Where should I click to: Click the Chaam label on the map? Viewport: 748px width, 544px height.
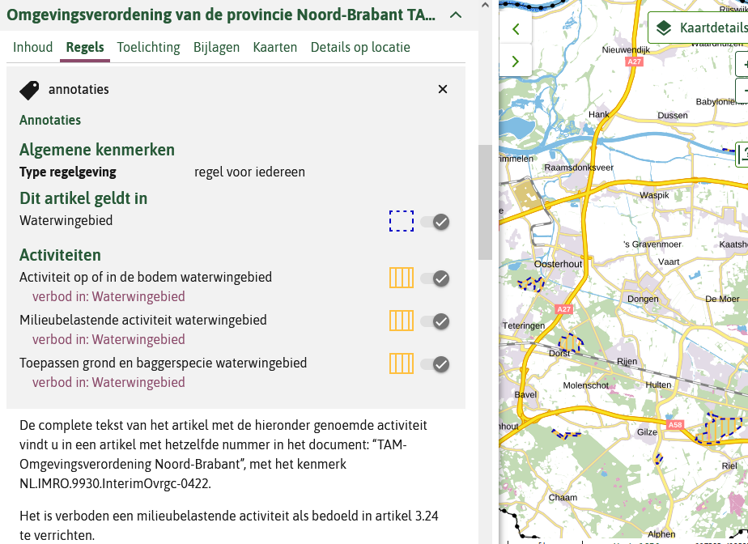[563, 497]
